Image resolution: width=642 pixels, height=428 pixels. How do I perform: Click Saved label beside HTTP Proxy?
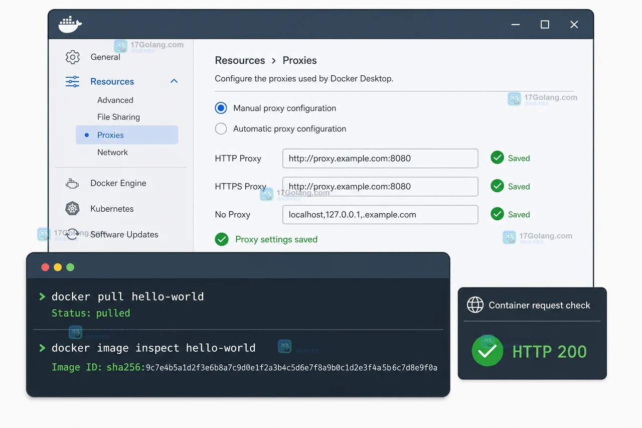tap(519, 158)
